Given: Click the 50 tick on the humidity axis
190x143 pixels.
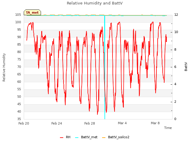Looking at the screenshot, I should [x=19, y=97].
